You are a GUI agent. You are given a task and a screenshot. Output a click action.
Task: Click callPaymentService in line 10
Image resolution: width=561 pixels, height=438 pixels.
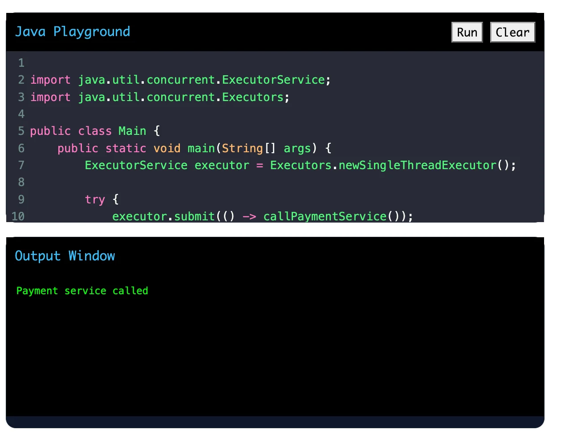(x=325, y=216)
